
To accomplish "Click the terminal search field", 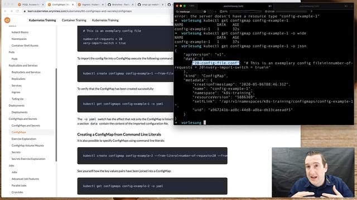I will coord(191,12).
